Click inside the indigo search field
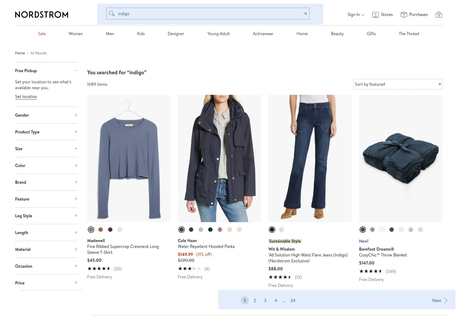Image resolution: width=465 pixels, height=322 pixels. point(187,14)
